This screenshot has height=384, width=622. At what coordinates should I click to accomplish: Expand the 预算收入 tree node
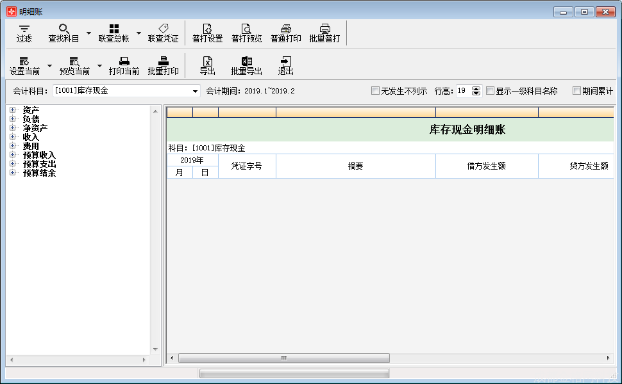(x=12, y=155)
